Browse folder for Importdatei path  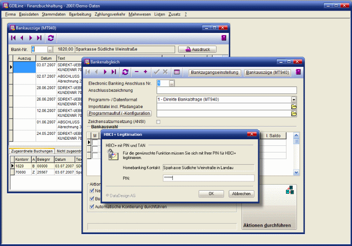[x=294, y=107]
